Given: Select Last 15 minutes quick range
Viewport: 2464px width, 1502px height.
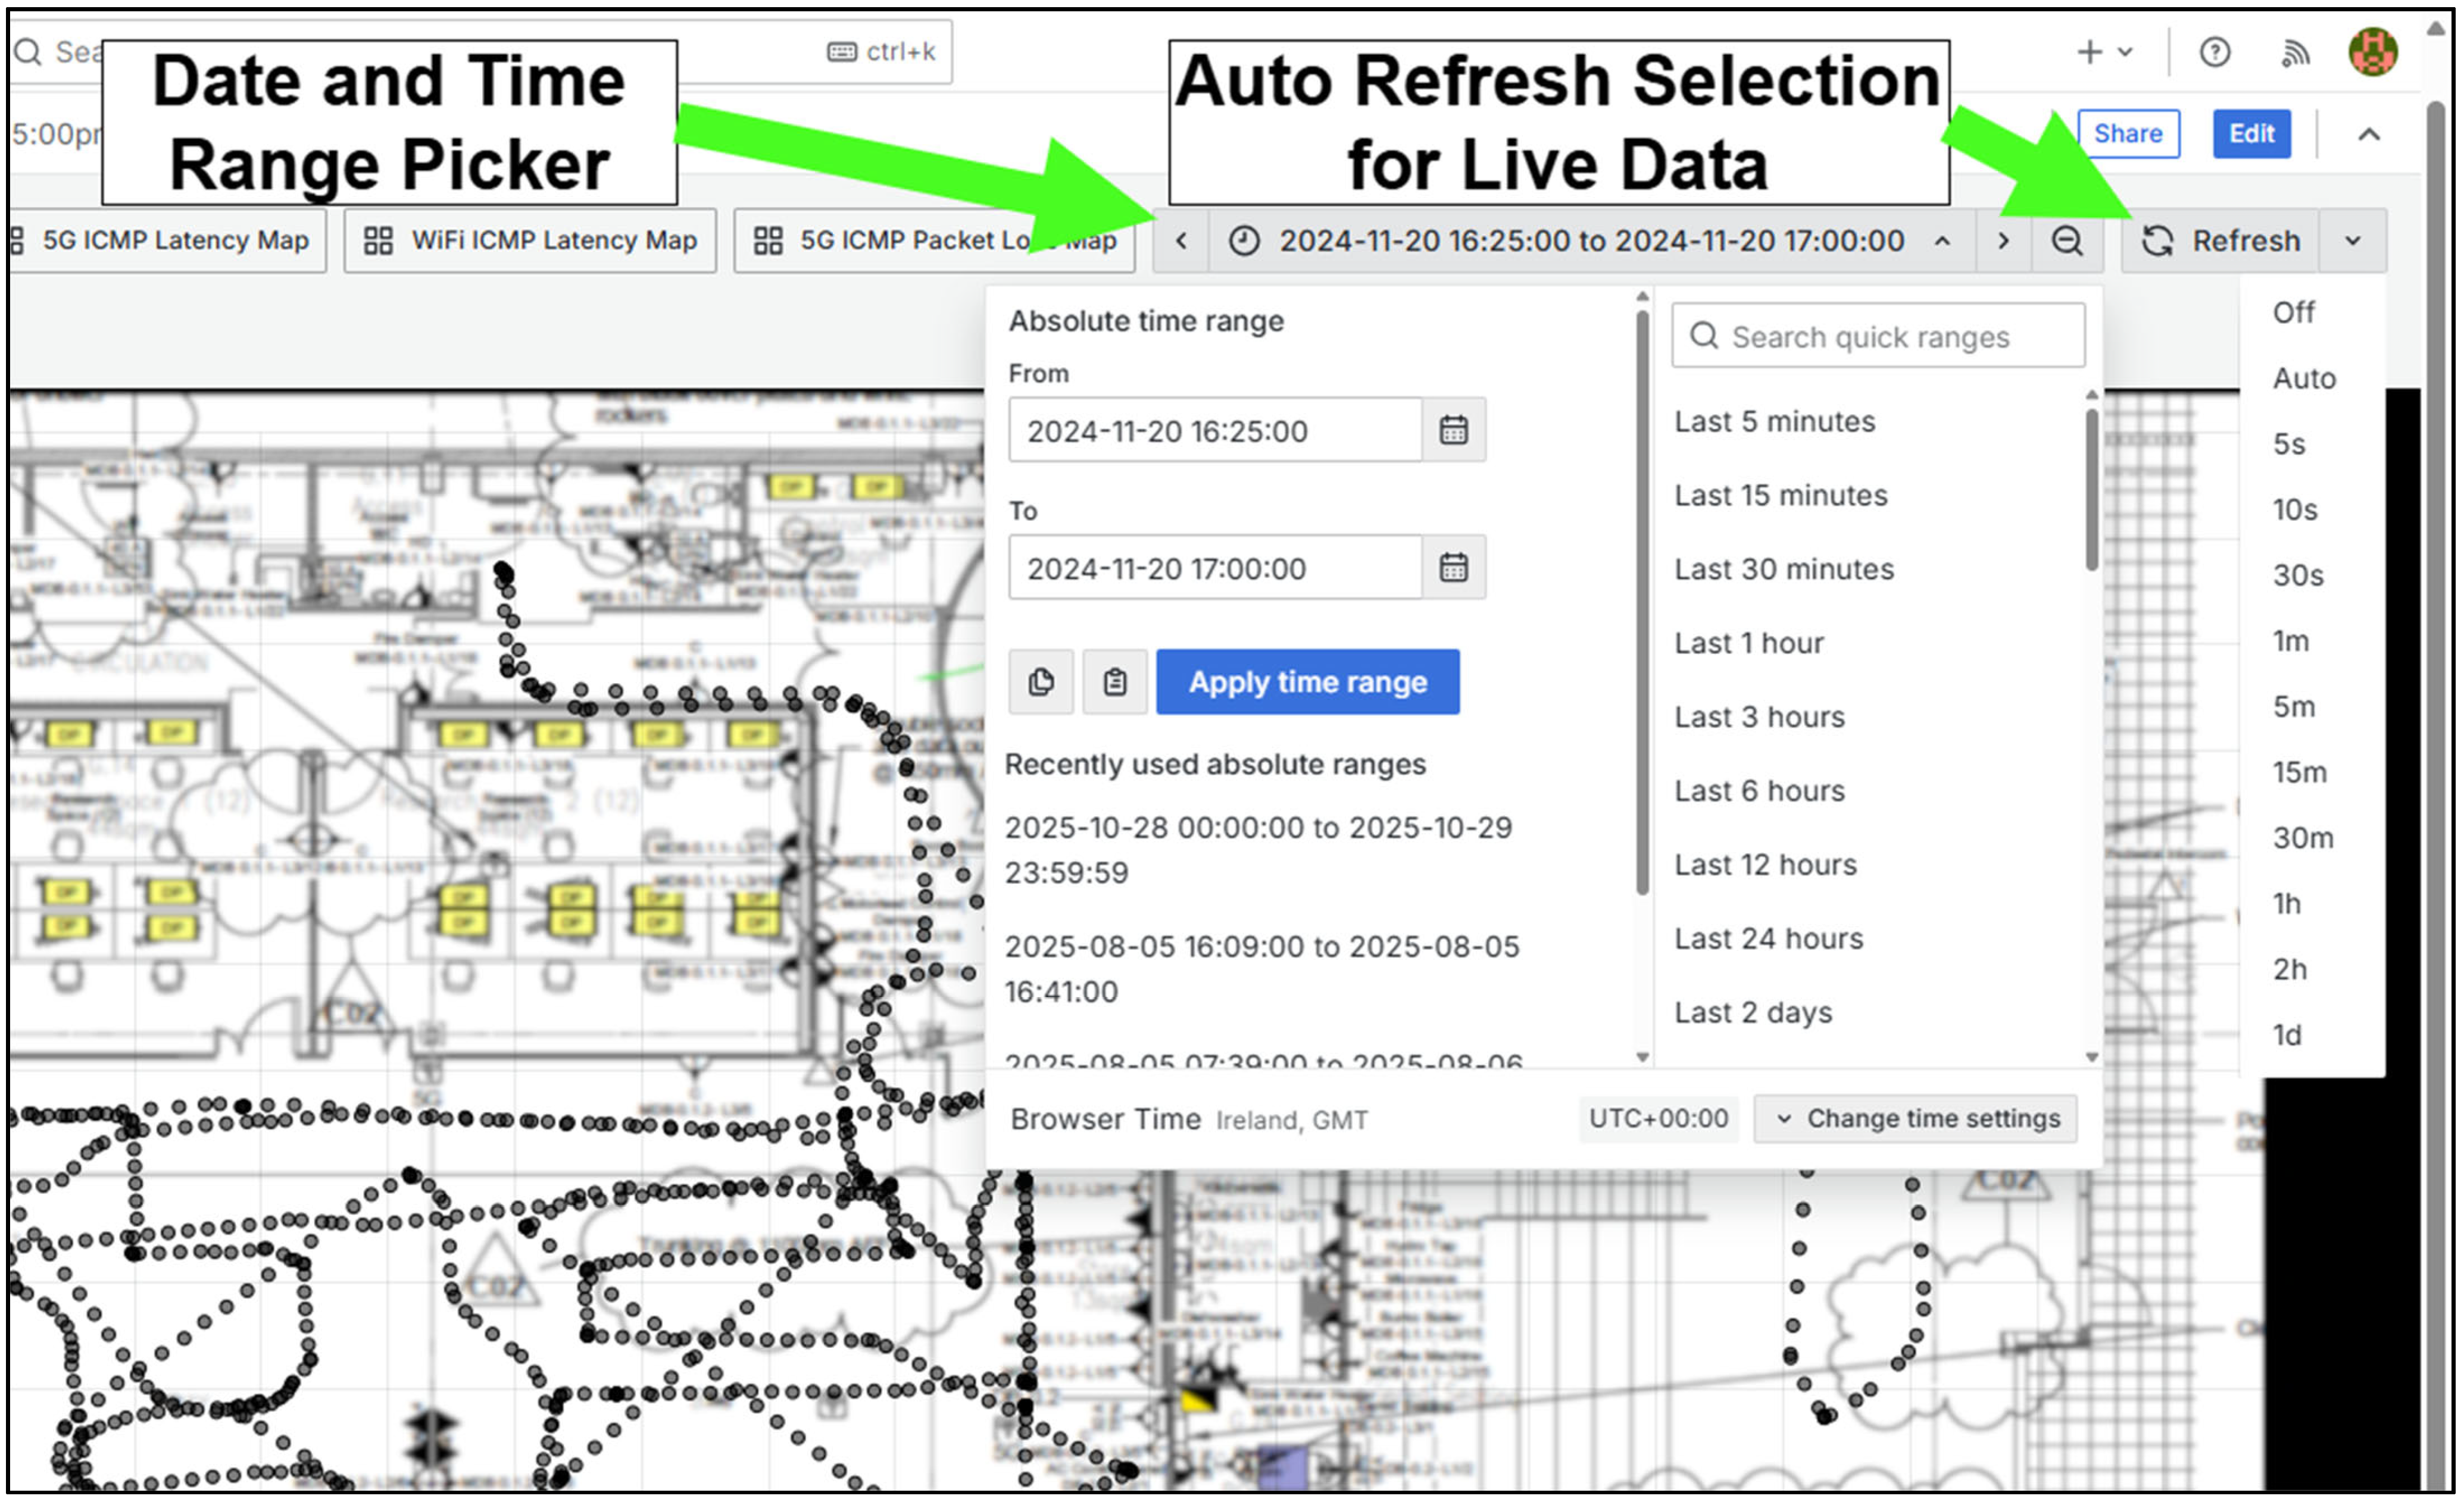Looking at the screenshot, I should coord(1780,496).
